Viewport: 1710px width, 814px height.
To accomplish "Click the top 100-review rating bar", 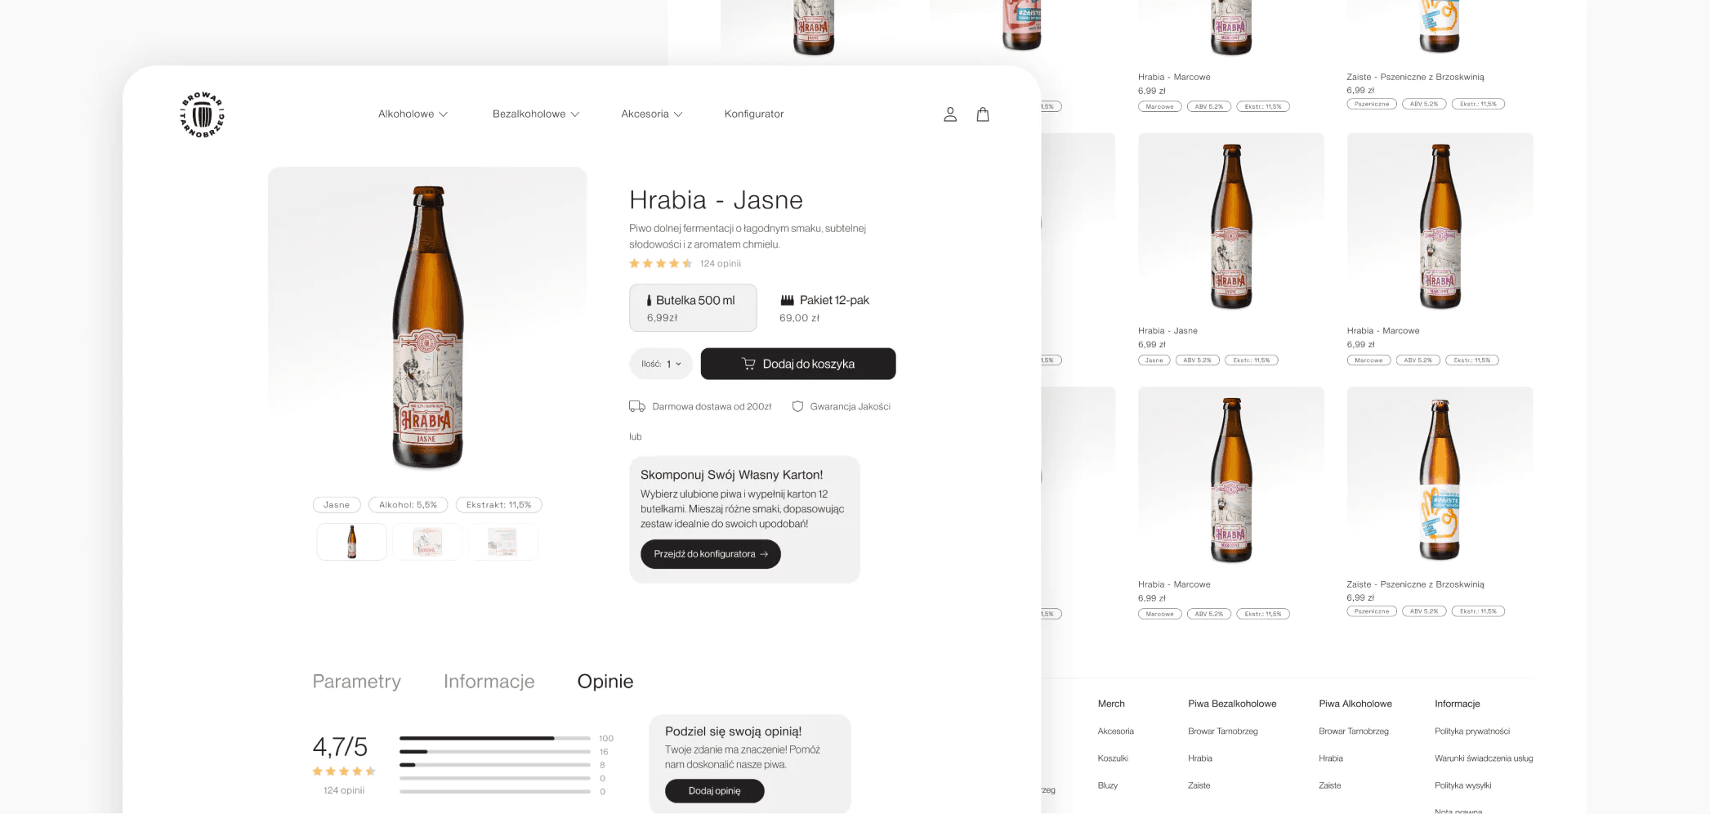I will pyautogui.click(x=494, y=738).
